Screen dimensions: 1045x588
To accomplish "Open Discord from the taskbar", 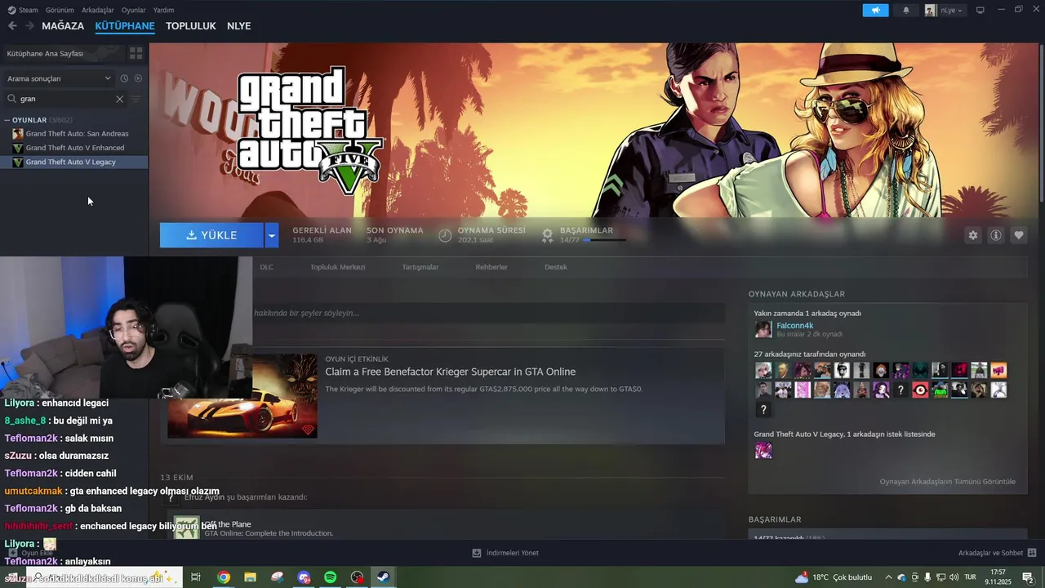I will [x=304, y=577].
